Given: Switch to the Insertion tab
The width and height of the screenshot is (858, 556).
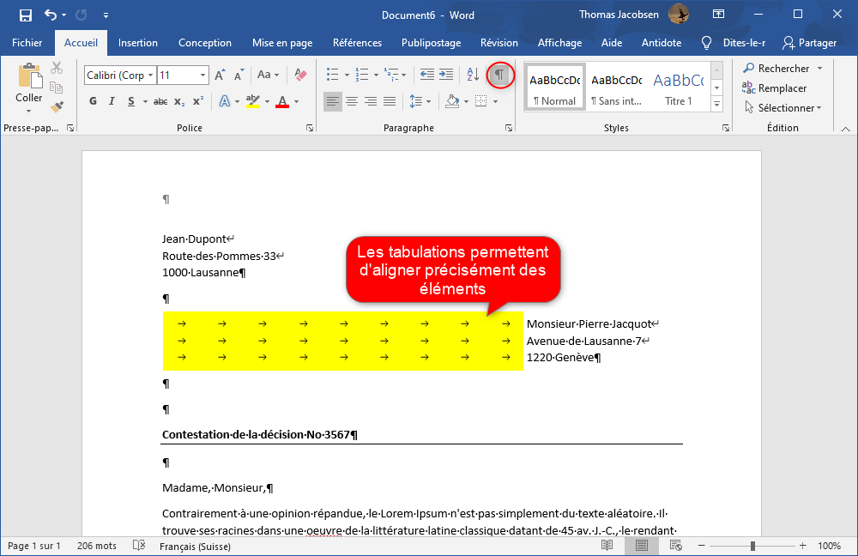Looking at the screenshot, I should pos(138,43).
